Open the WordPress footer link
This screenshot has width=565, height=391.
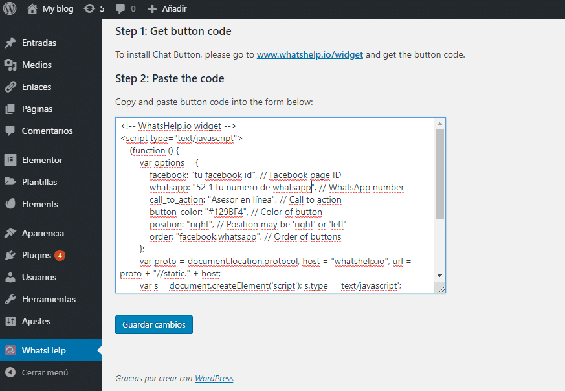pyautogui.click(x=214, y=378)
